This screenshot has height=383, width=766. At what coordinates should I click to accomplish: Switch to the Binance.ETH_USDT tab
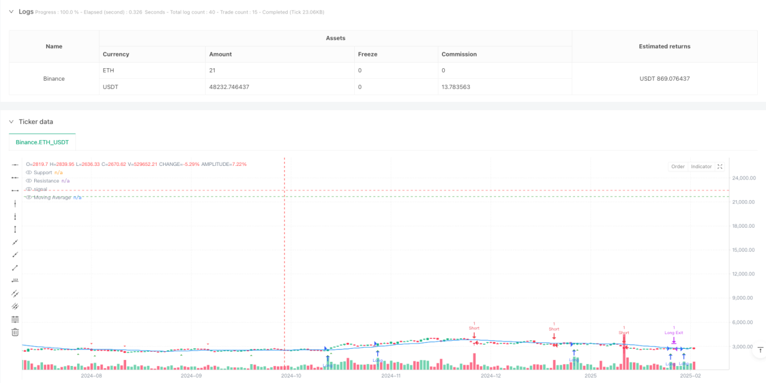[x=42, y=142]
